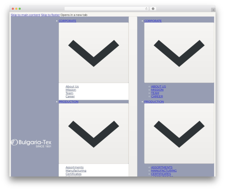Open a new tab with the plus button
The image size is (225, 190).
coord(213,10)
